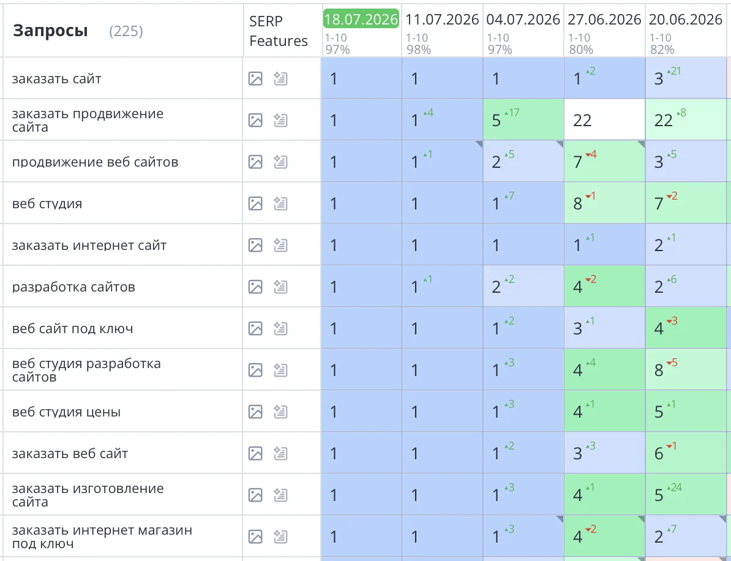The width and height of the screenshot is (731, 561).
Task: Click image icon for 'заказать веб сайт'
Action: coord(255,453)
